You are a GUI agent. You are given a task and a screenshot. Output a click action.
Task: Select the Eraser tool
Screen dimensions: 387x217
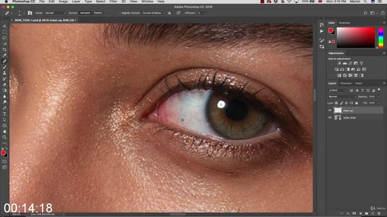tap(4, 84)
